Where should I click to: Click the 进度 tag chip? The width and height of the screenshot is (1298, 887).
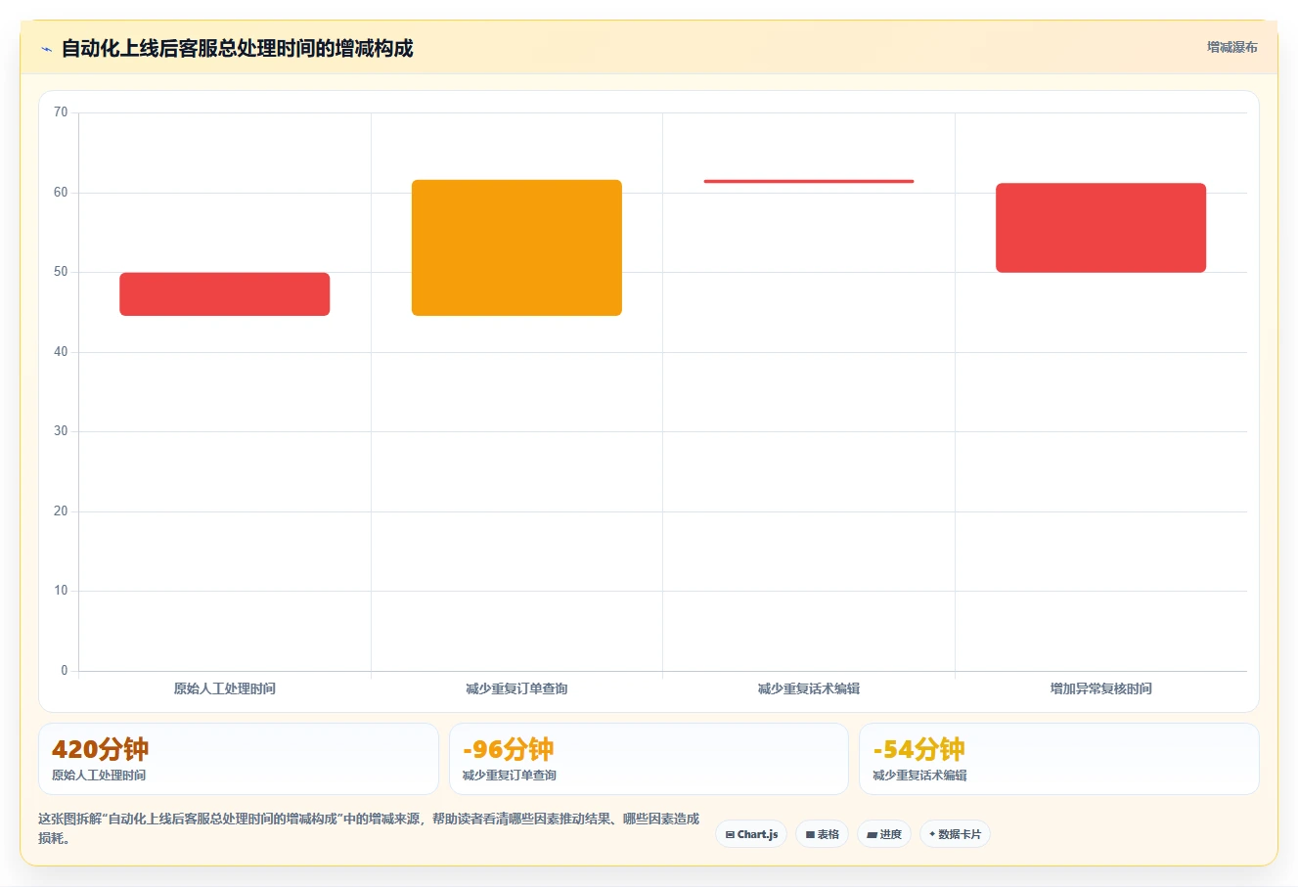[884, 834]
